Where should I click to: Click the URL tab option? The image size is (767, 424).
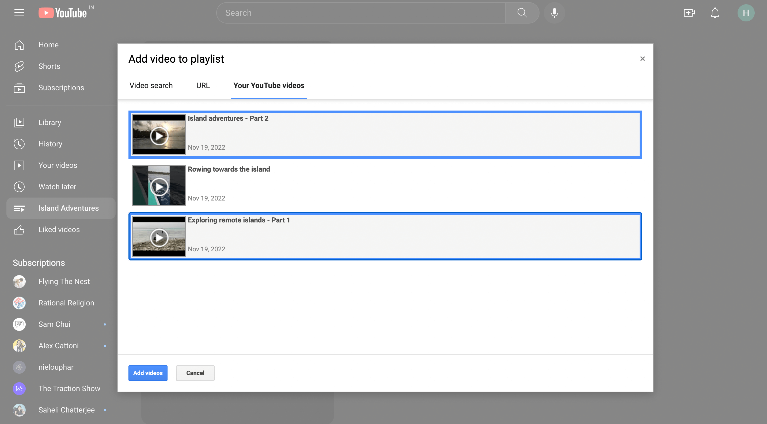click(202, 85)
